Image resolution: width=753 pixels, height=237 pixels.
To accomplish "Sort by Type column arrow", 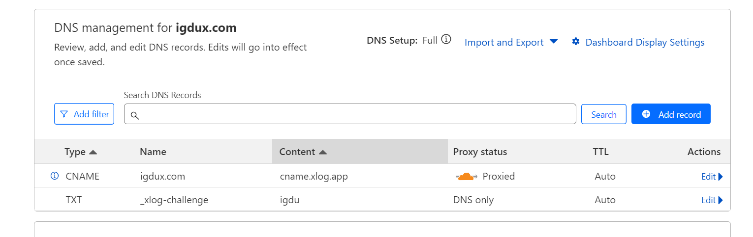I will (93, 152).
